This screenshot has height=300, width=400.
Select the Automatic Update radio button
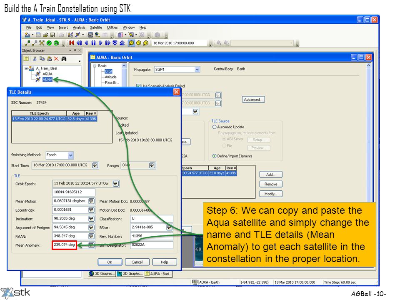click(x=214, y=127)
